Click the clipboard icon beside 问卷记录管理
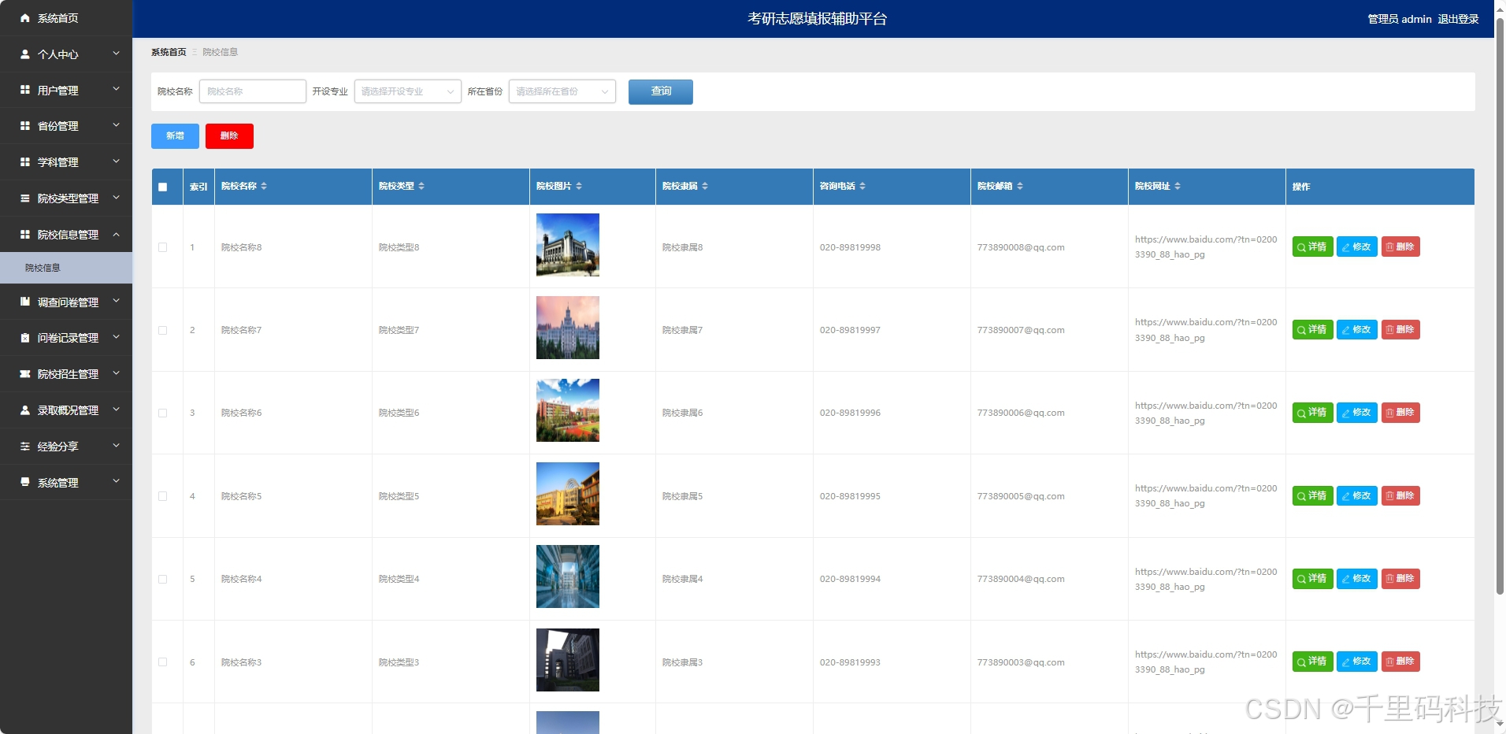Screen dimensions: 1506x734 point(25,338)
